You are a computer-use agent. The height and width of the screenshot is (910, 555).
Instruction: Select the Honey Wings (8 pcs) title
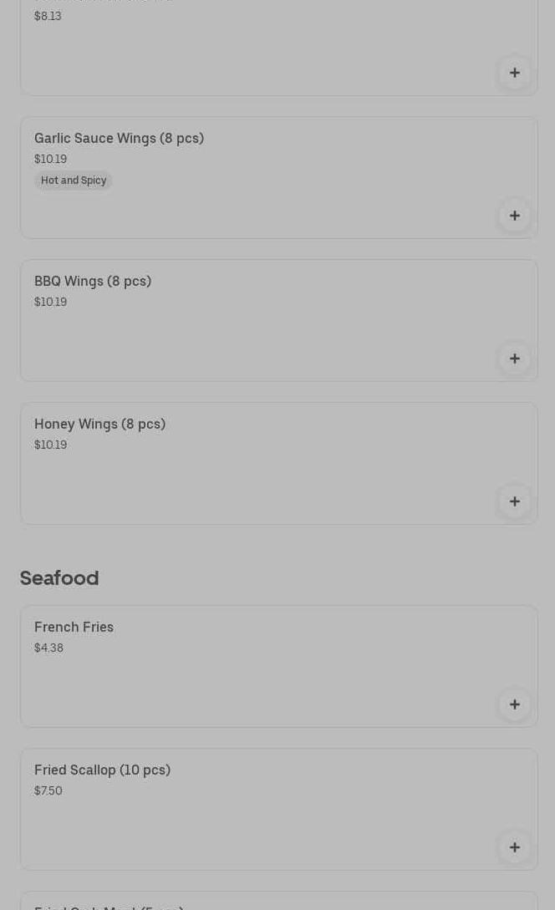tap(99, 424)
